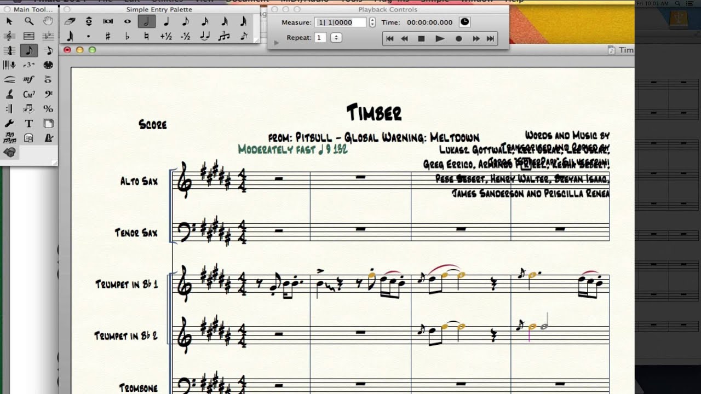Screen dimensions: 701x394
Task: Skip playback to the end
Action: (x=490, y=39)
